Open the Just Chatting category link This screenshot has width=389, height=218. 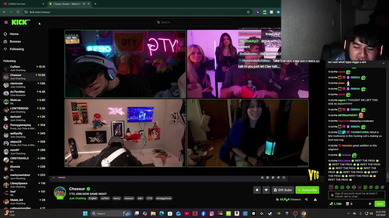(77, 198)
